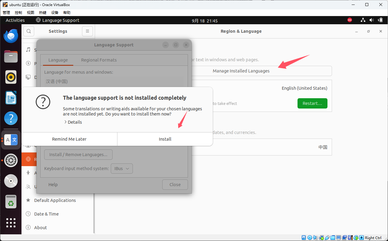This screenshot has height=241, width=388.
Task: Click VirtualBox shared folders status icon
Action: [333, 238]
